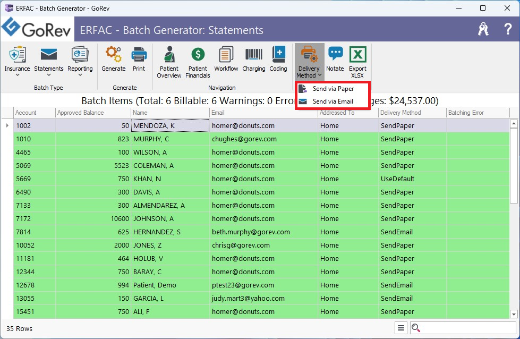
Task: Choose Send via Paper
Action: (333, 89)
